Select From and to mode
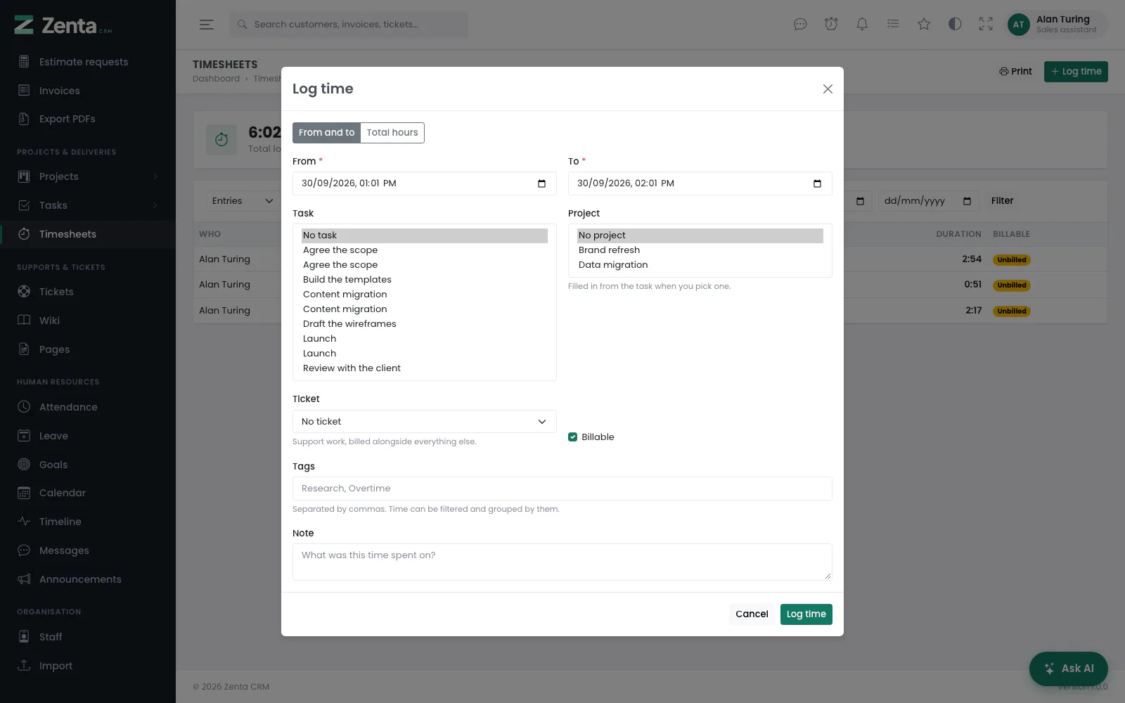The image size is (1125, 703). 326,133
